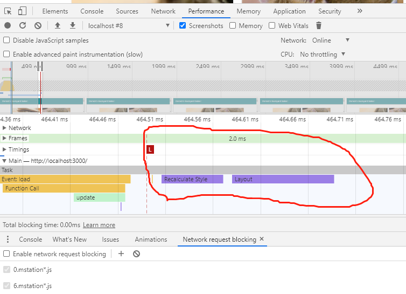Switch to the Elements tab
This screenshot has width=406, height=294.
coord(55,11)
